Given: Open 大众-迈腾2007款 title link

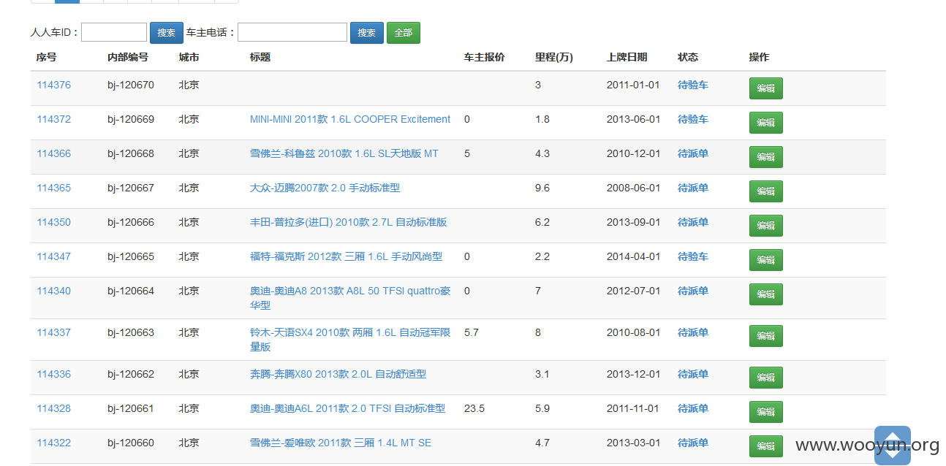Looking at the screenshot, I should pos(325,188).
